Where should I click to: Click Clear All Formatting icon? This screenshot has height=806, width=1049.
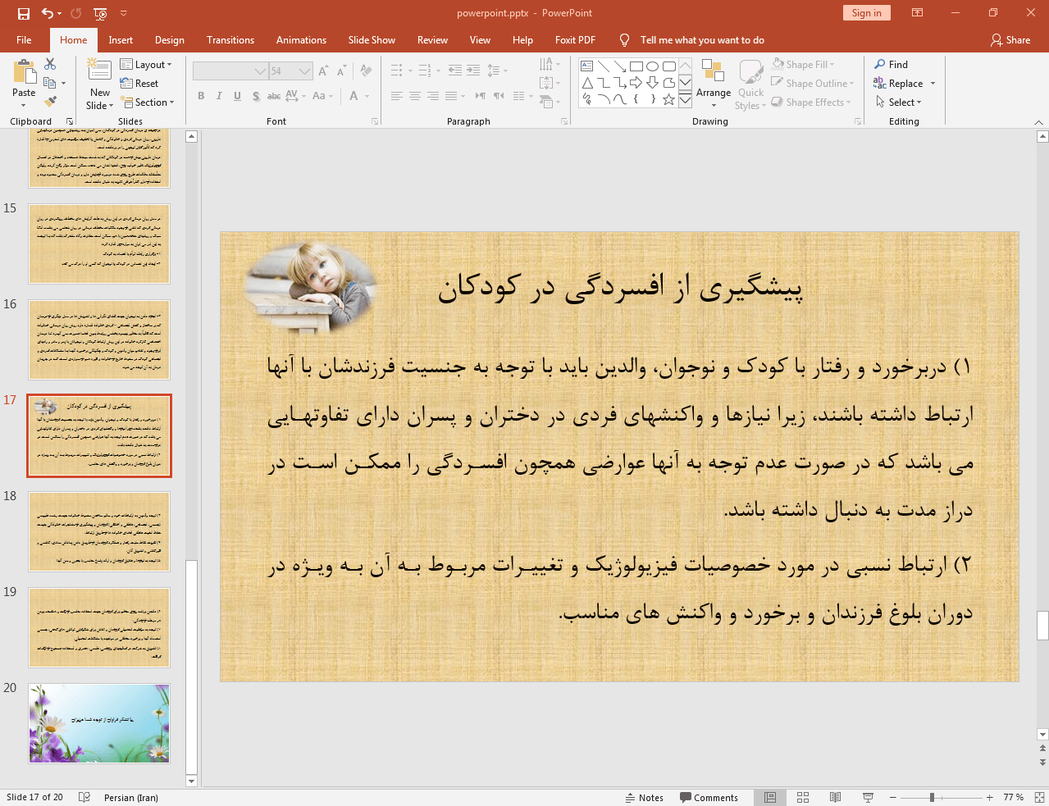(x=366, y=71)
